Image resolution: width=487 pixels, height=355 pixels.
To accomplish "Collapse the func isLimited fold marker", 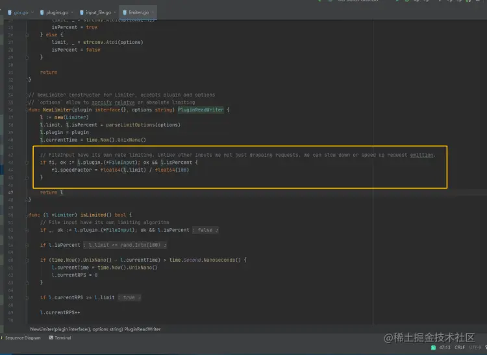I will click(x=27, y=215).
